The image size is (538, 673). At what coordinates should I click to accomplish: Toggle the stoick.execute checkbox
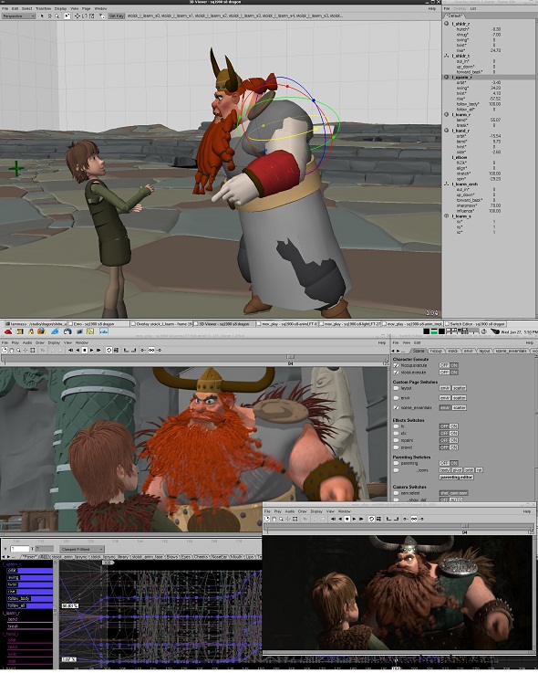(396, 373)
